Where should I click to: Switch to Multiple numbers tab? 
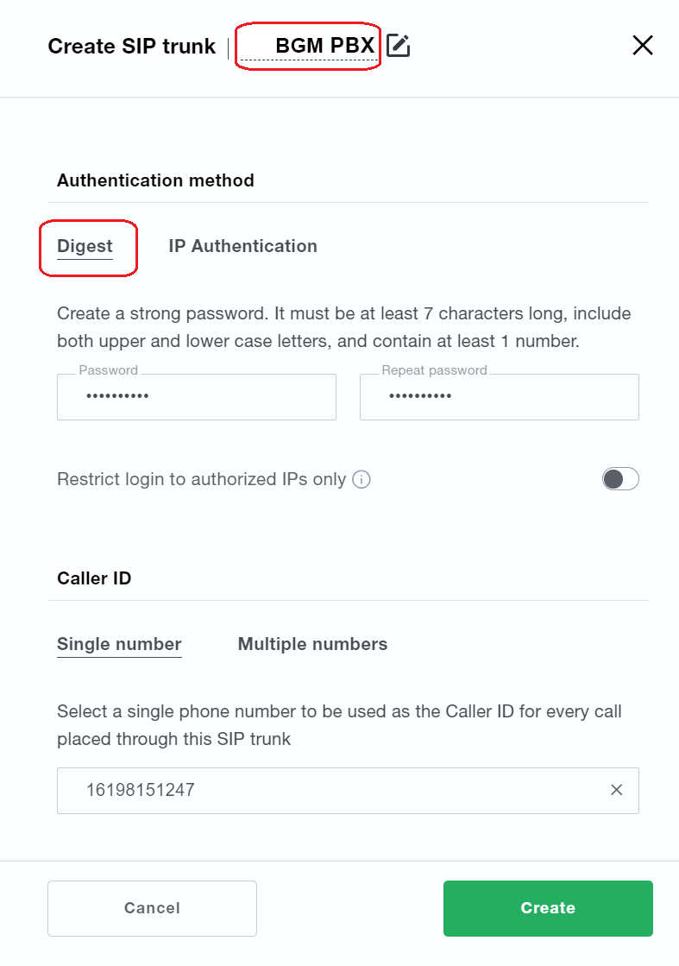point(312,644)
